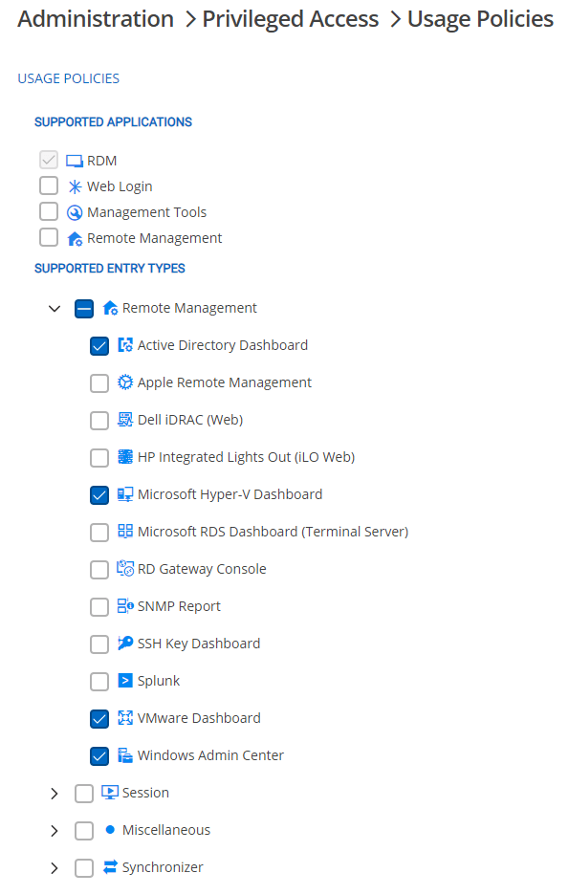569x895 pixels.
Task: Click the HP Integrated Lights Out icon
Action: [x=125, y=457]
